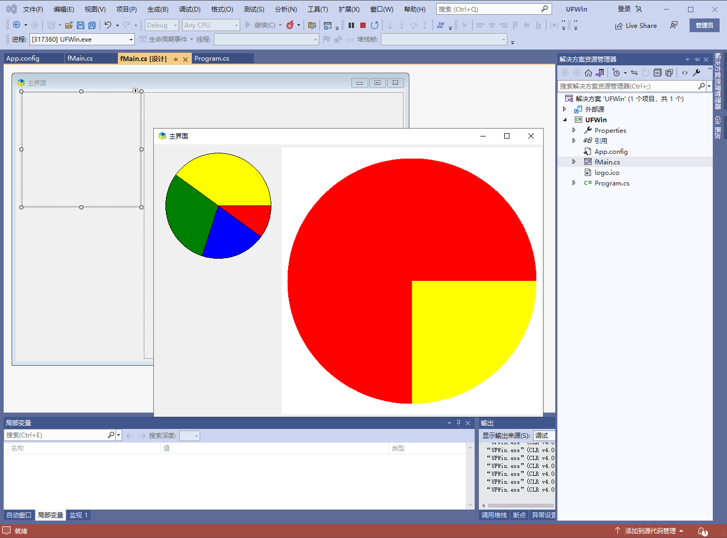Open the 调试(D) menu
Image resolution: width=727 pixels, height=538 pixels.
pos(190,9)
